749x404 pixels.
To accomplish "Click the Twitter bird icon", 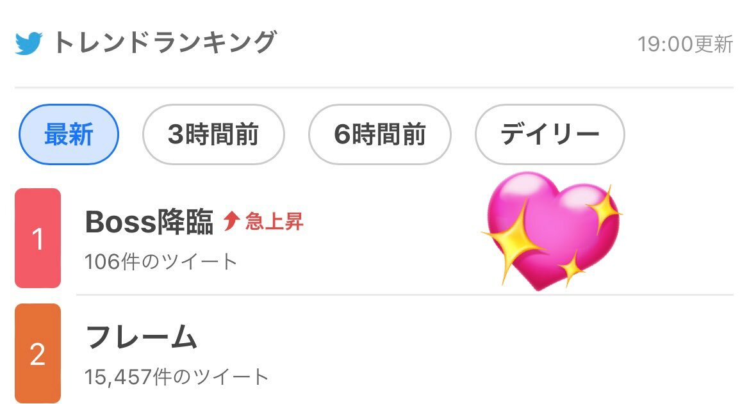I will coord(29,44).
